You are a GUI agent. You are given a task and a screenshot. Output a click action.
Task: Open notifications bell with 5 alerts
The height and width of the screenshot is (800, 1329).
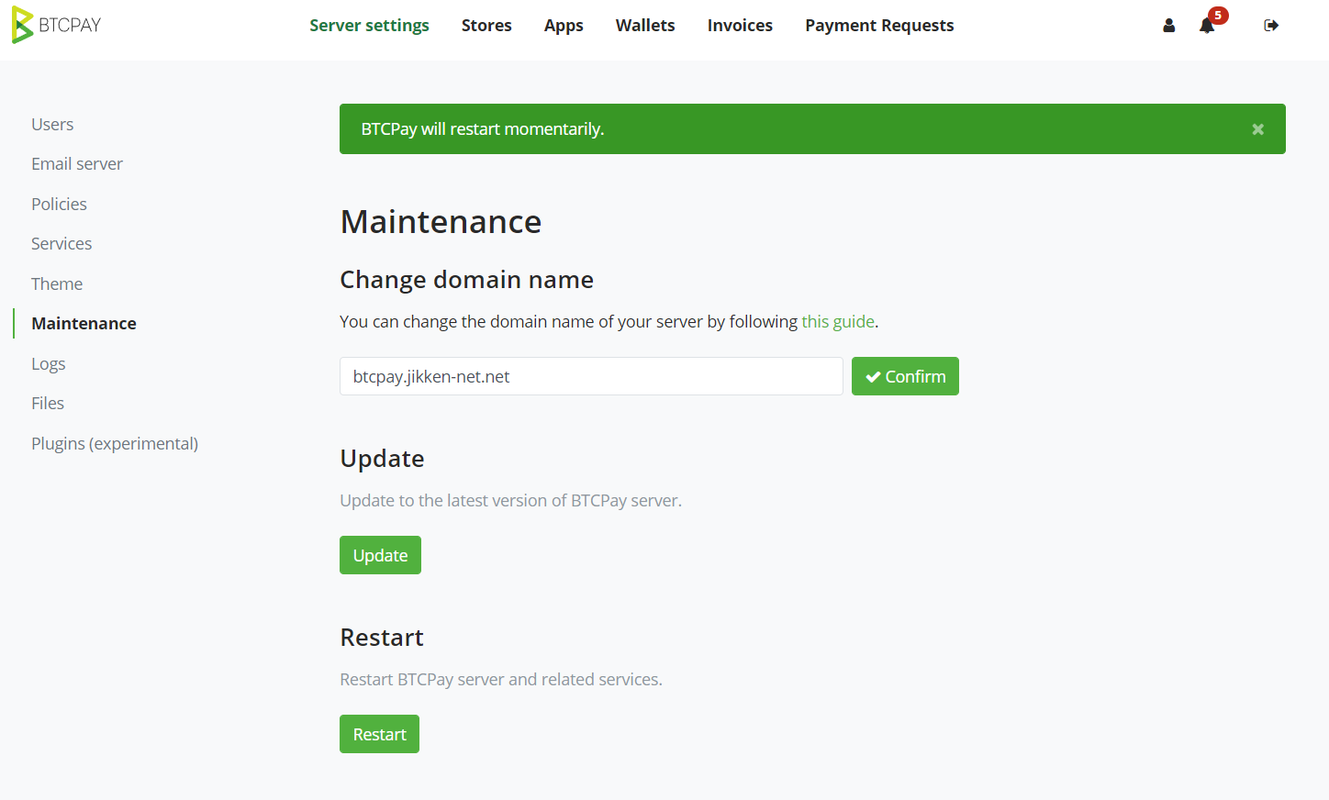[x=1208, y=26]
